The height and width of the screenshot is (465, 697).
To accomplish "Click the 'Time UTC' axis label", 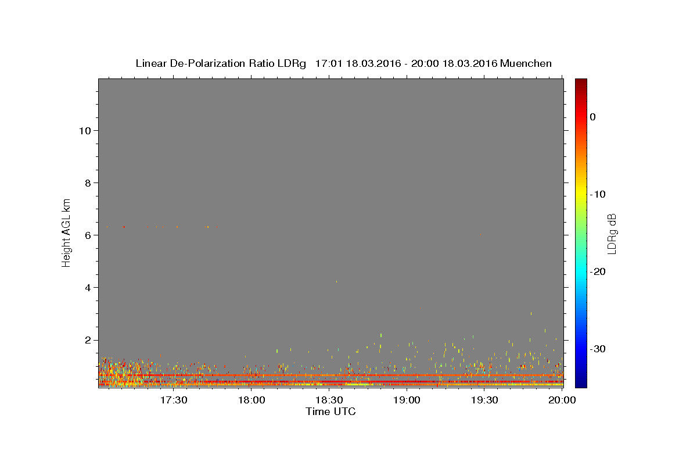I will [330, 412].
